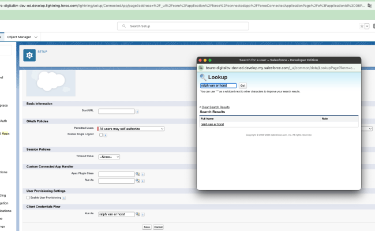Click the favorites star icon
Image resolution: width=375 pixels, height=231 pixels.
362,26
